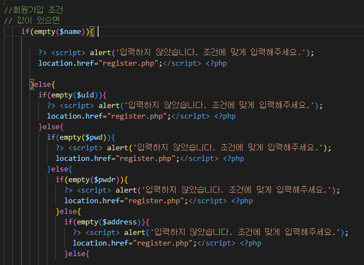Screen dimensions: 364x265
Task: Click the '}else{' following the $name block
Action: coord(43,85)
